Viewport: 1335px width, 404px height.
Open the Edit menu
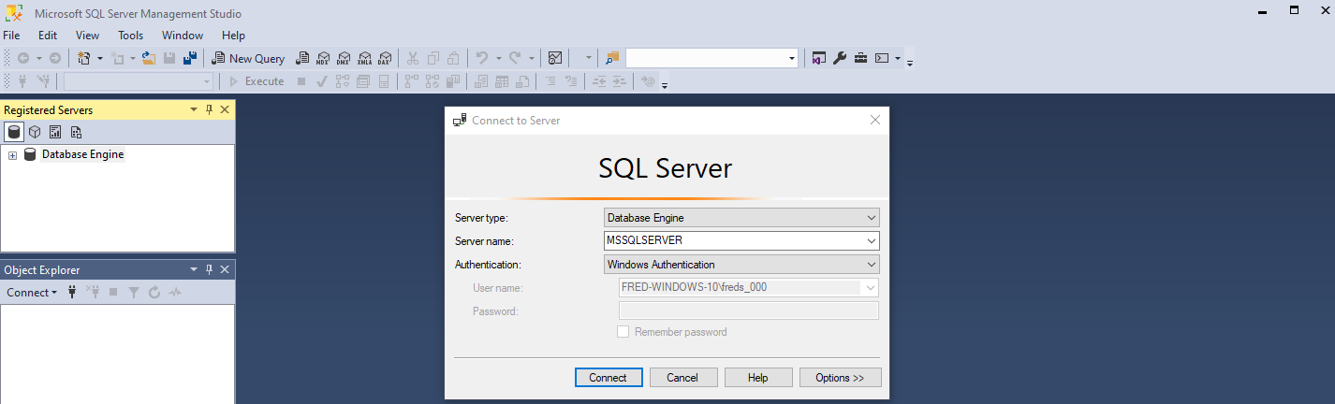[48, 36]
